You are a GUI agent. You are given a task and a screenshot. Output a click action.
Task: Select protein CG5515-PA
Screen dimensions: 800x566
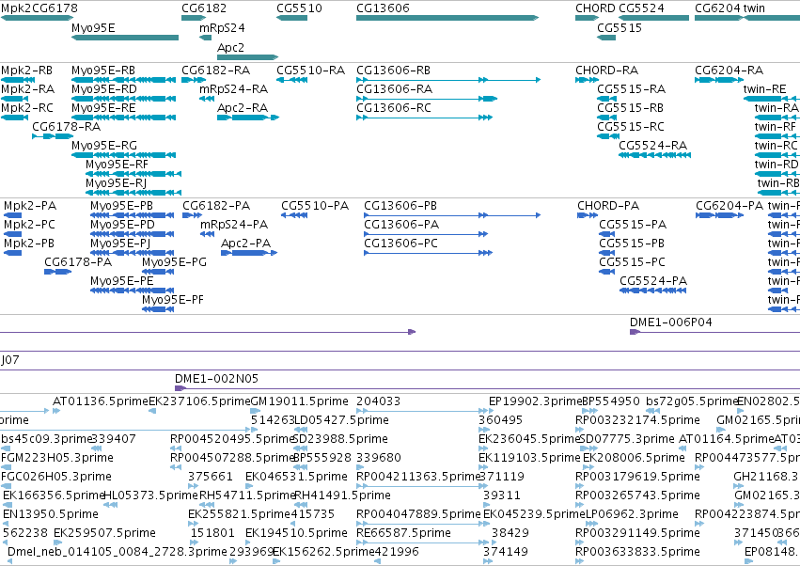(x=606, y=234)
